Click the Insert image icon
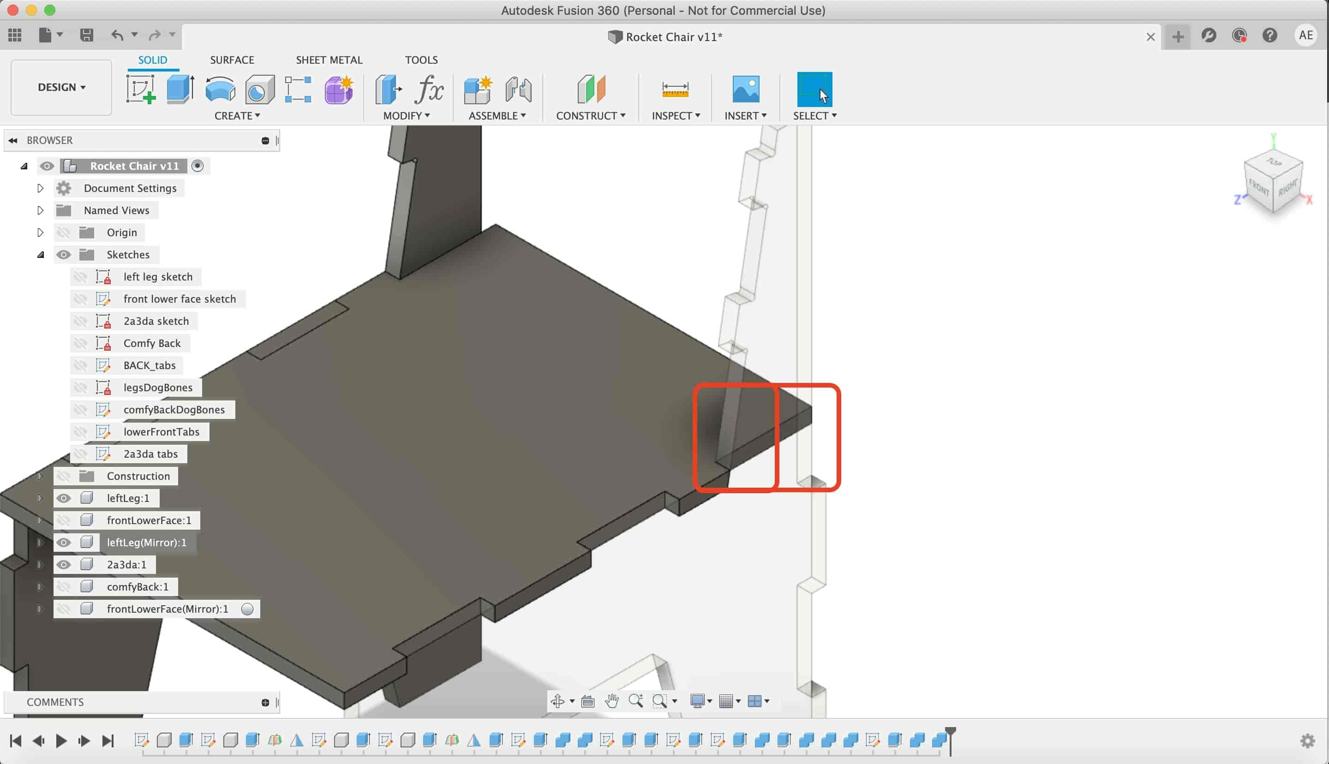 [x=746, y=89]
